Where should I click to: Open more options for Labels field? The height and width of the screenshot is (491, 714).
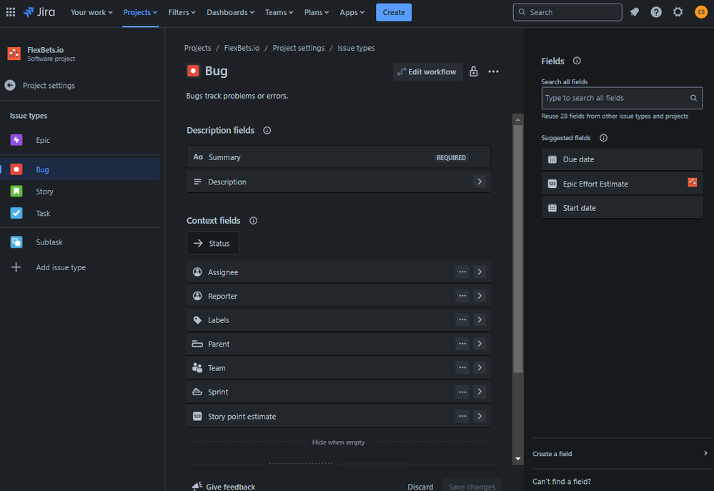[462, 319]
